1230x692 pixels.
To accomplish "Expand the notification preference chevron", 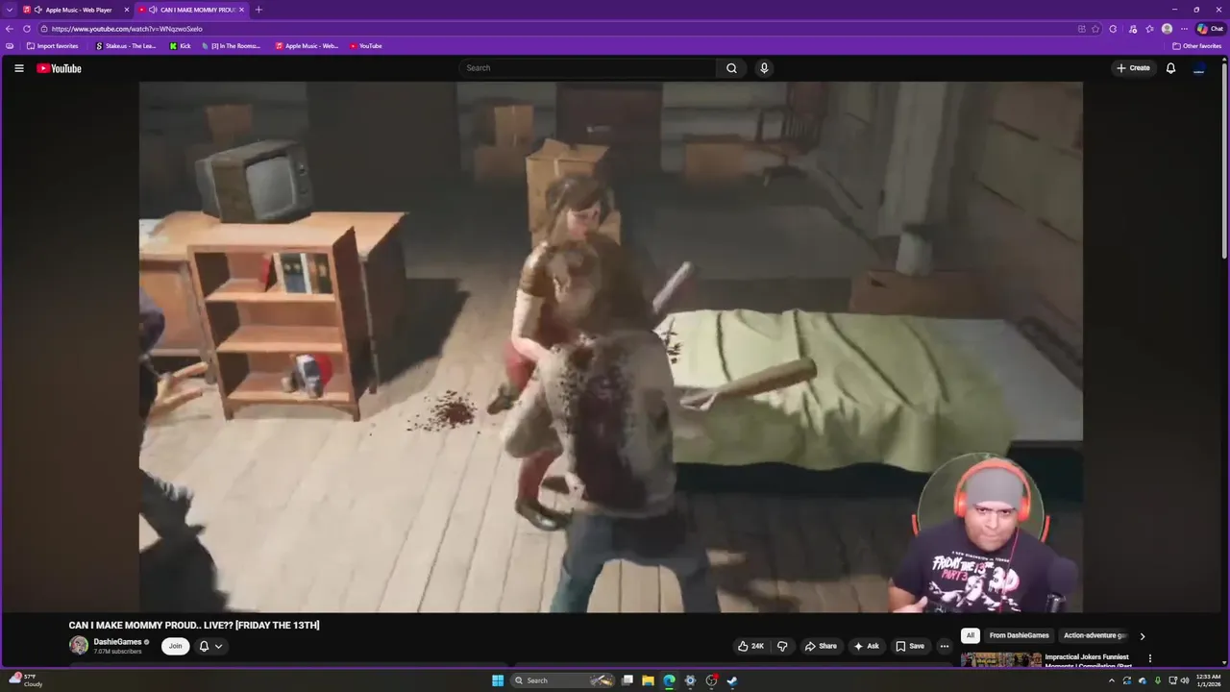I will [218, 646].
